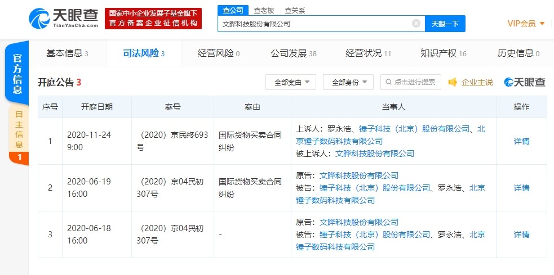Open the VIP会员 dropdown menu
Image resolution: width=554 pixels, height=275 pixels.
[x=526, y=24]
